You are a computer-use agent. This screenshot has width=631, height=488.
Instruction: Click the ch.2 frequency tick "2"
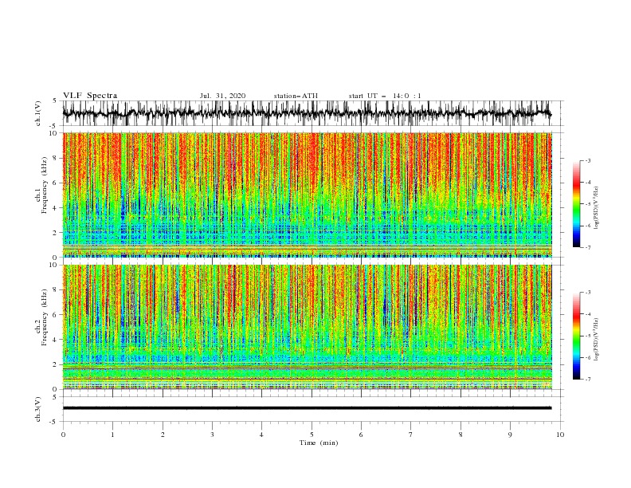click(x=55, y=364)
